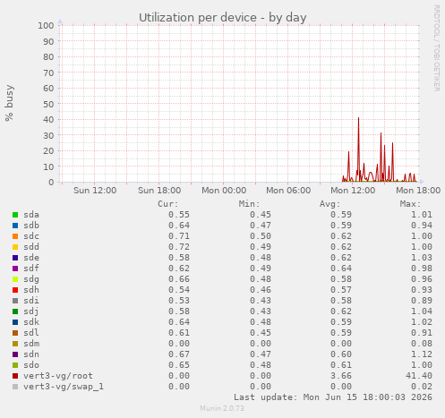Select the vert3-vg/root legend label
This screenshot has width=445, height=418.
coord(58,376)
